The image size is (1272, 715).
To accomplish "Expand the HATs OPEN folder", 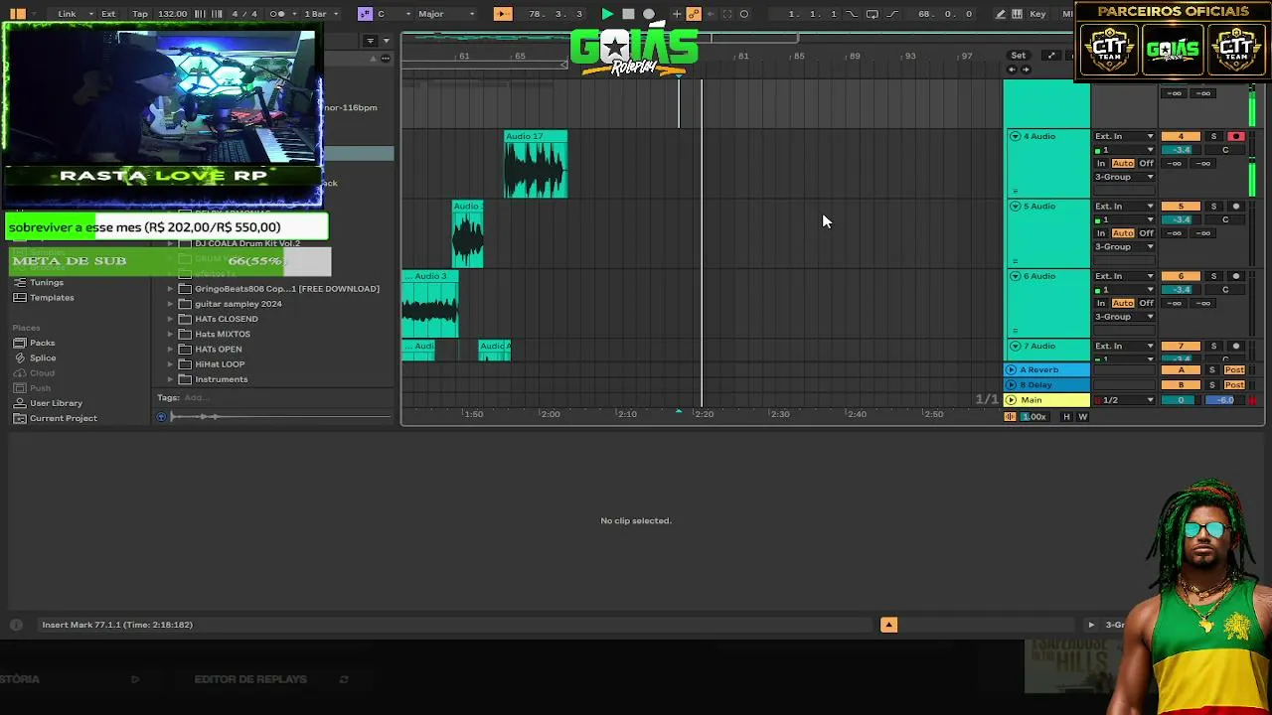I will pos(170,350).
